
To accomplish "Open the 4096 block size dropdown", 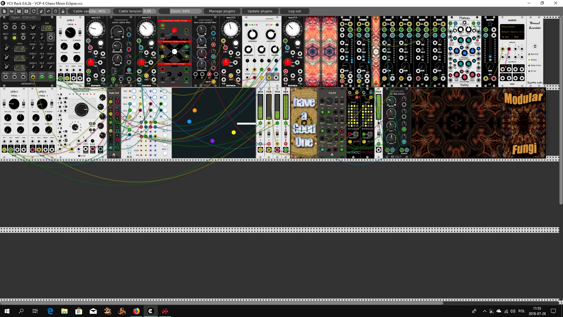I will point(518,37).
